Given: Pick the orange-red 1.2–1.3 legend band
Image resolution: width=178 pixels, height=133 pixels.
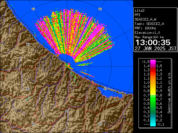Looking at the screenshot, I should point(153,74).
